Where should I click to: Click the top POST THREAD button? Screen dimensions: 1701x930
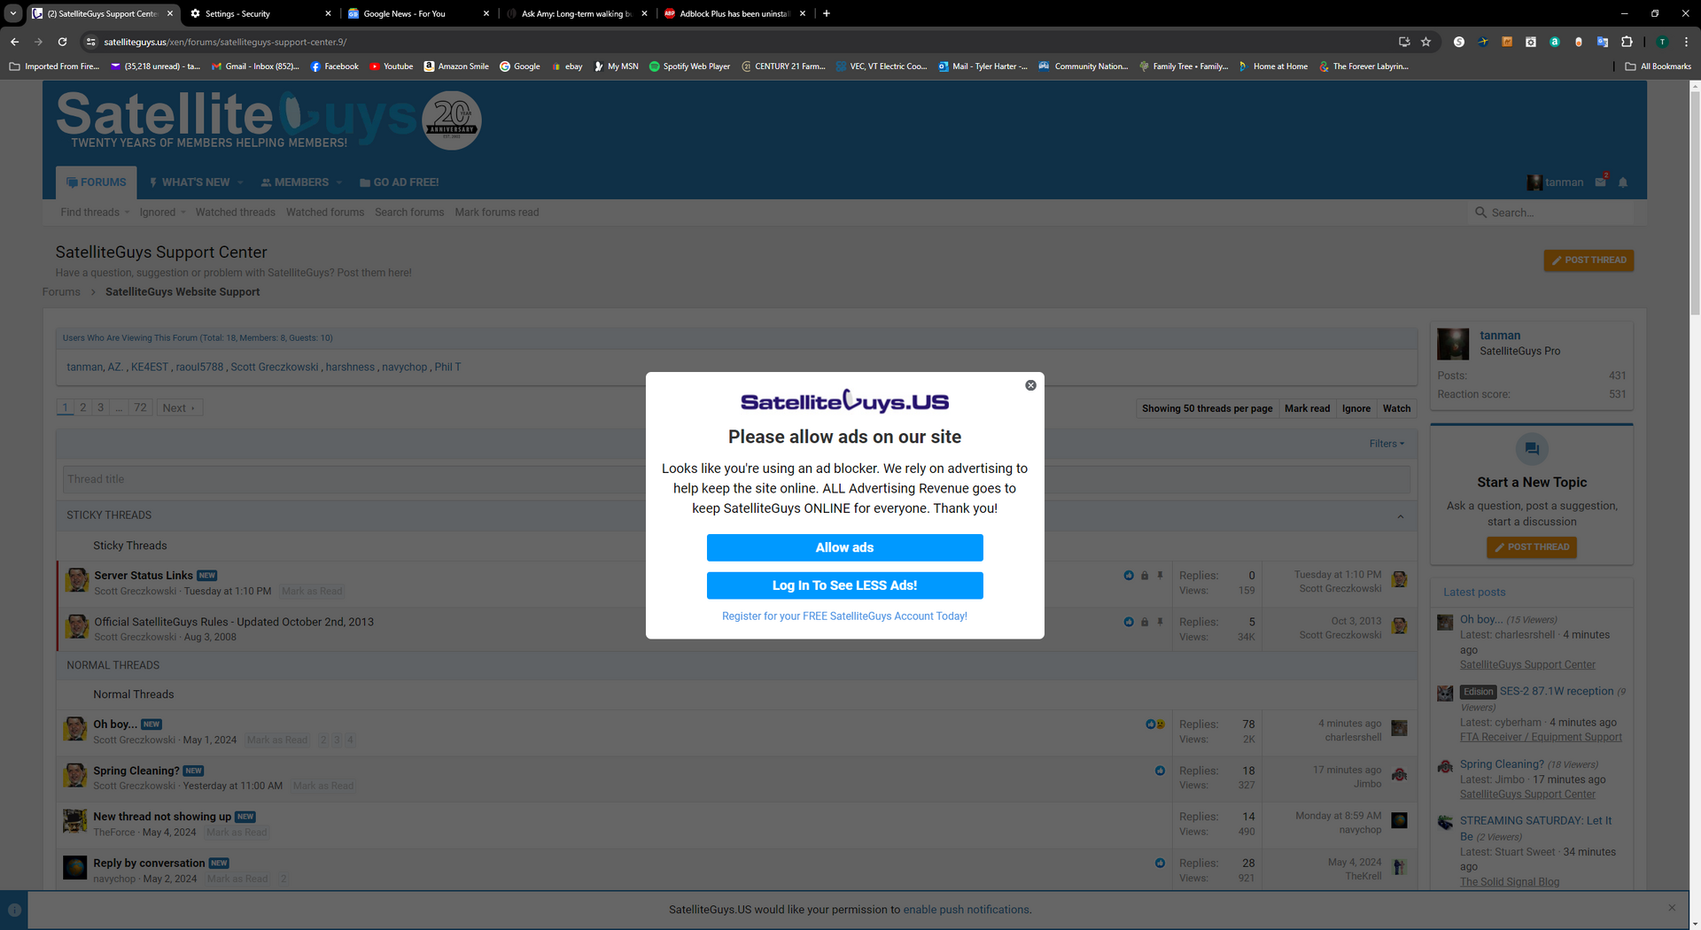pyautogui.click(x=1588, y=260)
